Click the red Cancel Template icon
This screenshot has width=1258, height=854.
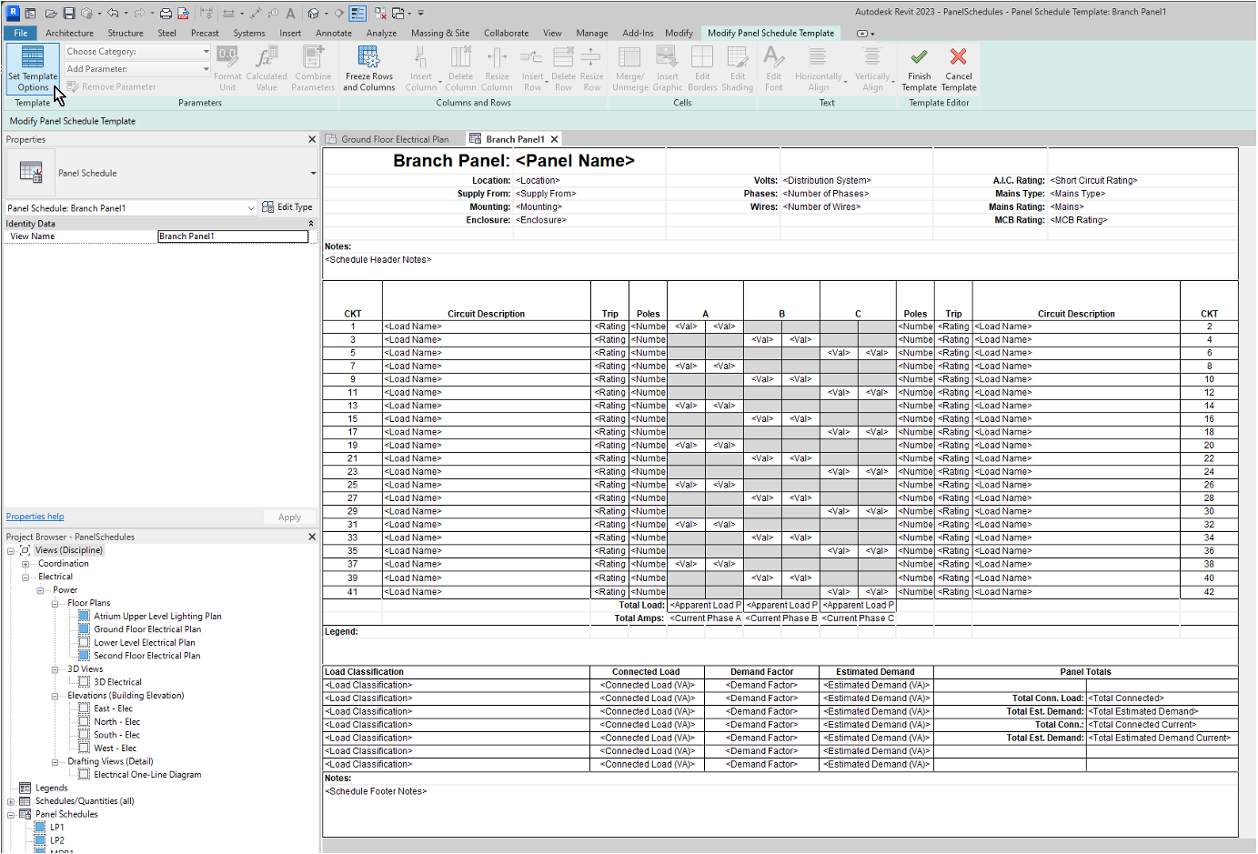(958, 57)
